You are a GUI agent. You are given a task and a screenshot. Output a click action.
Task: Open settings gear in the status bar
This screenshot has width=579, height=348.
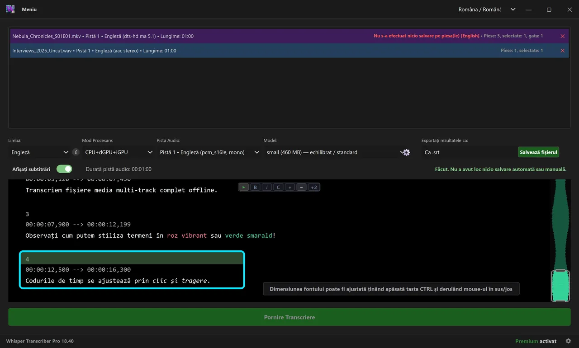pos(568,341)
